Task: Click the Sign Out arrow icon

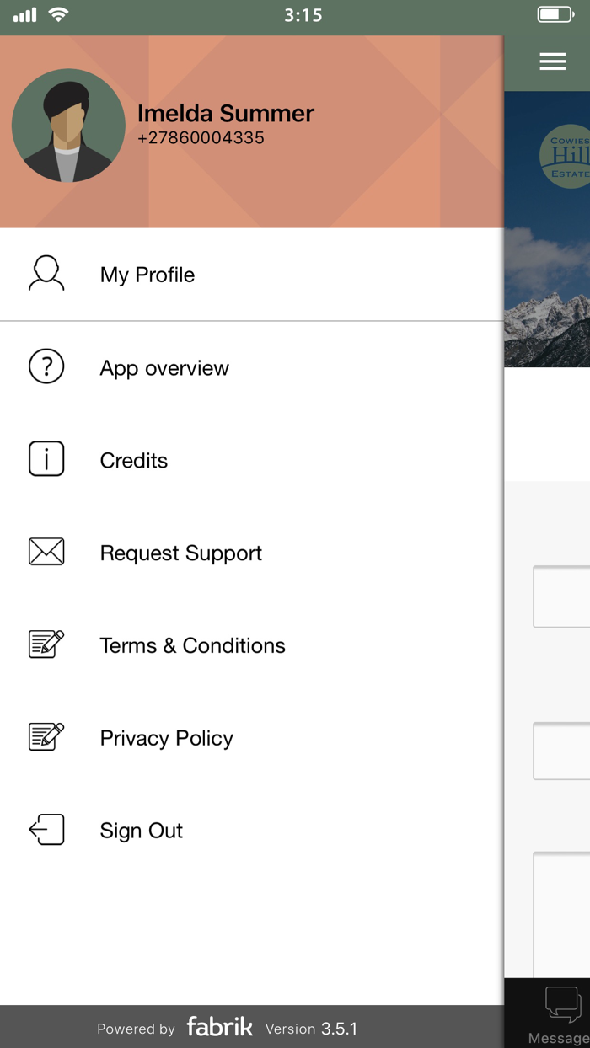Action: click(x=46, y=831)
